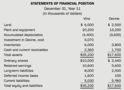Select the Land row label
This screenshot has width=124, height=90.
click(x=7, y=25)
